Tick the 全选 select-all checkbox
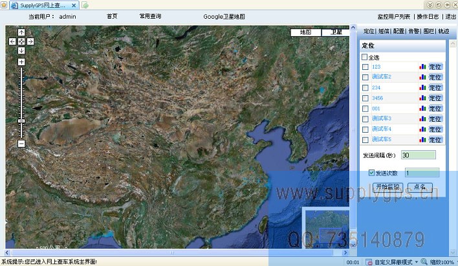 365,57
